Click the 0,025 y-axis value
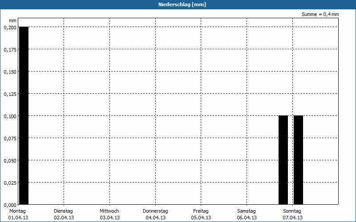Image resolution: width=356 pixels, height=222 pixels. coord(10,183)
